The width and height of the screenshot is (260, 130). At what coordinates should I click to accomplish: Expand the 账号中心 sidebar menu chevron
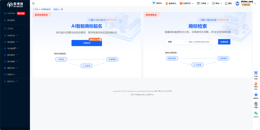17,81
